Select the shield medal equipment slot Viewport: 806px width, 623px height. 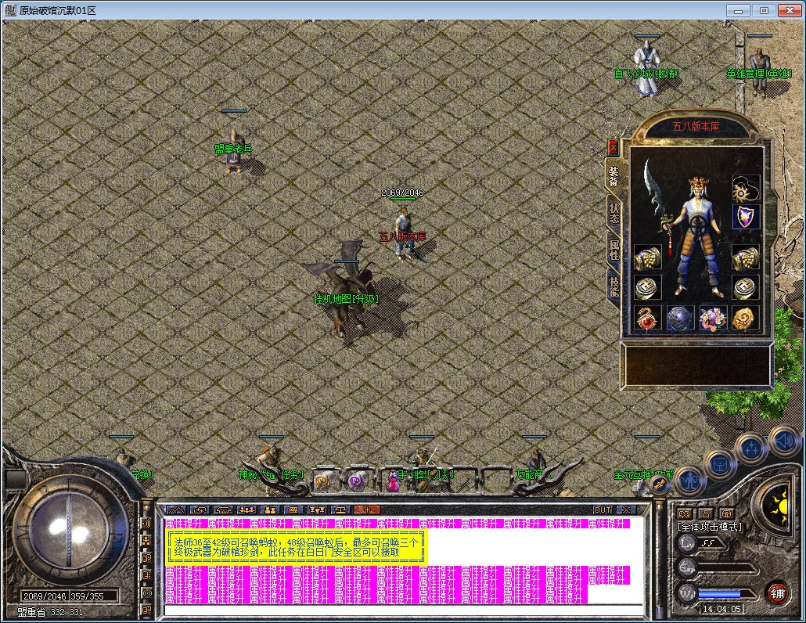click(x=746, y=217)
